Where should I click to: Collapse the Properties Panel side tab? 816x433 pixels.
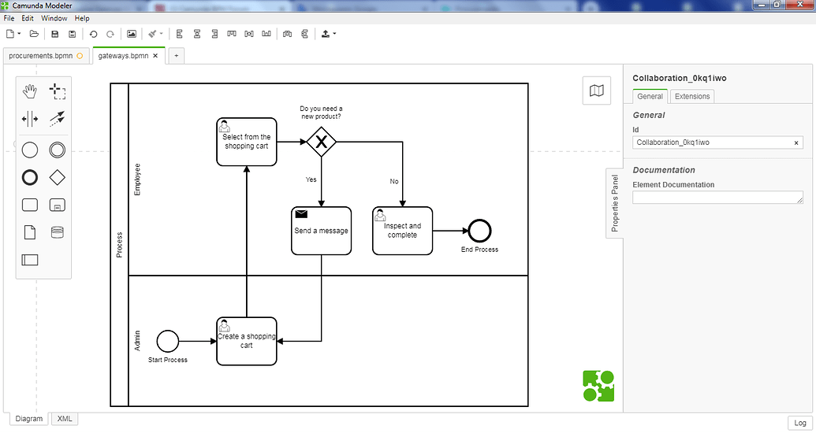tap(615, 202)
